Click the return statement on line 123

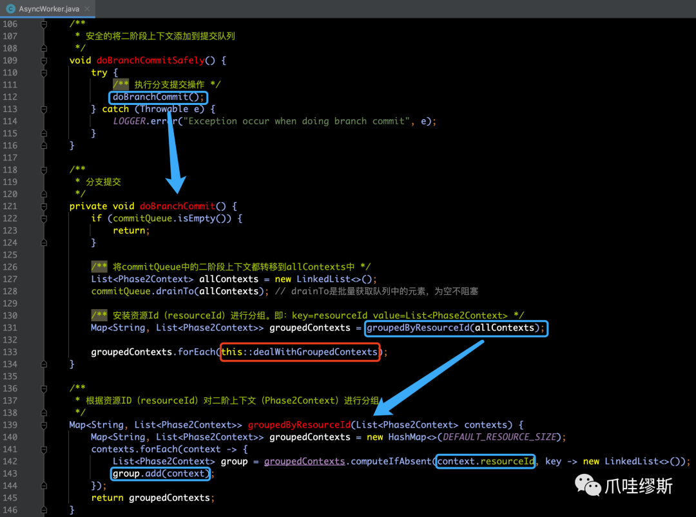coord(131,230)
